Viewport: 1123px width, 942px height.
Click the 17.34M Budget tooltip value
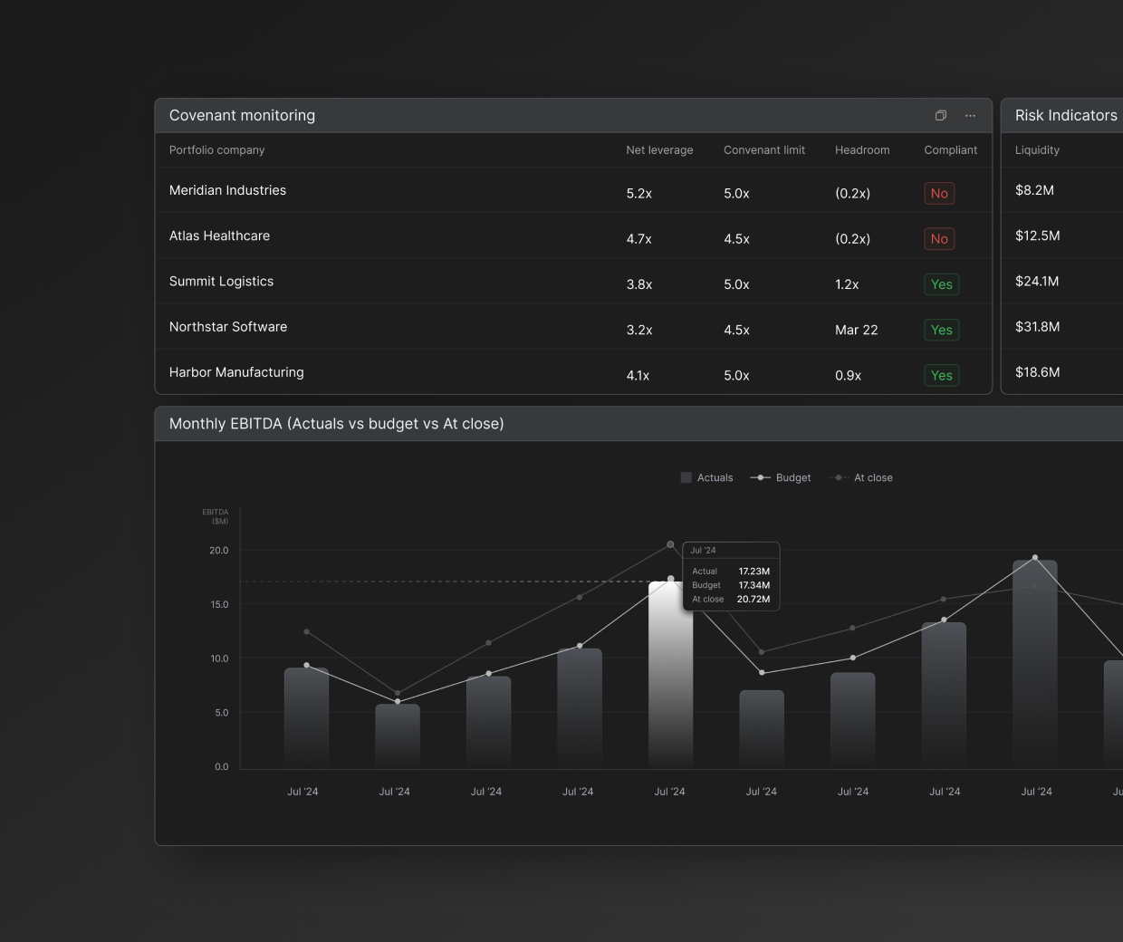pos(754,585)
